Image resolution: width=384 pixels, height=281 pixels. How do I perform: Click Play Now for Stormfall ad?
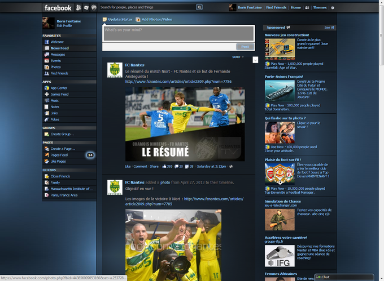point(277,64)
